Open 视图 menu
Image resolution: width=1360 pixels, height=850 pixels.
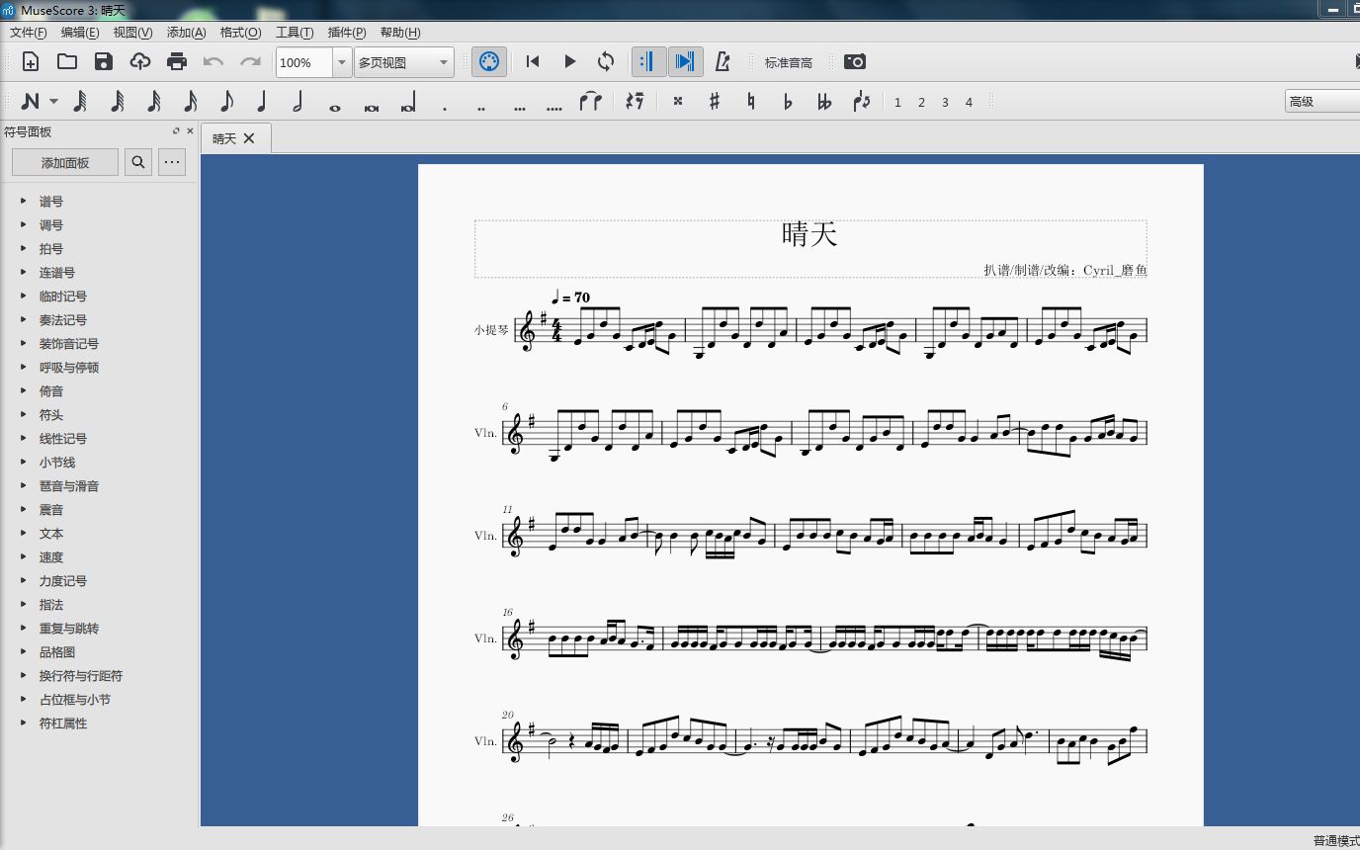pos(132,33)
